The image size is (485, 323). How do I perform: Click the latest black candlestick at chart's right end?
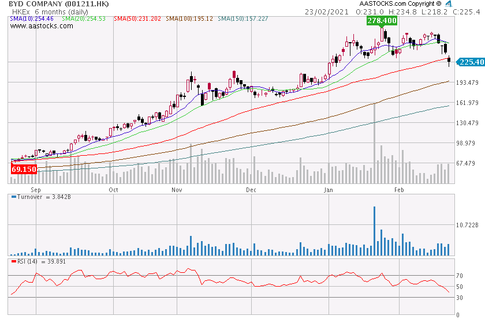(x=449, y=61)
